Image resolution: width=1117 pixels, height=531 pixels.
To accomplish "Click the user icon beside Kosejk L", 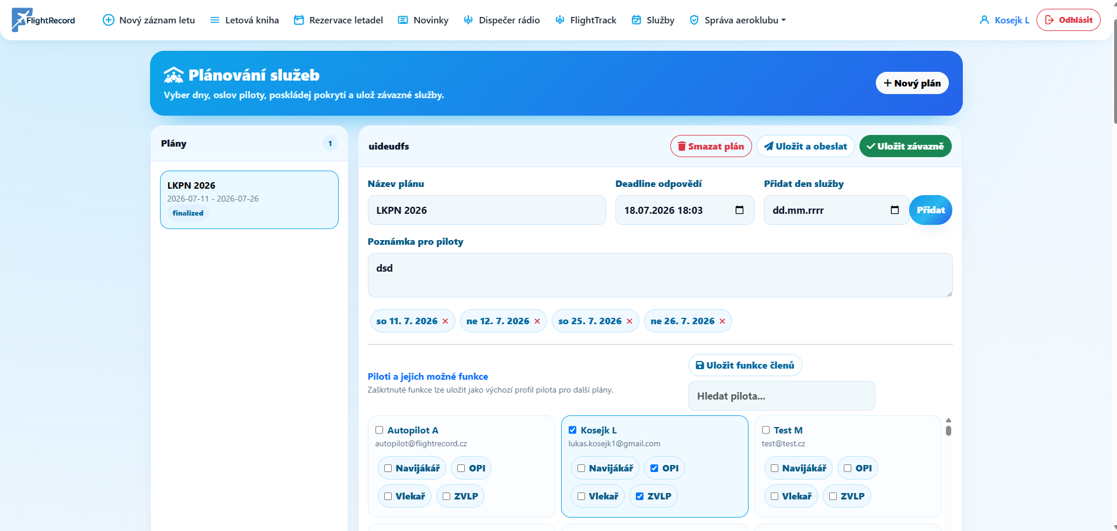I will 984,20.
